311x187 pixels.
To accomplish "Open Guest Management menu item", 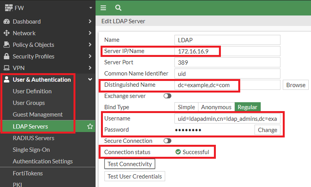I will click(38, 115).
